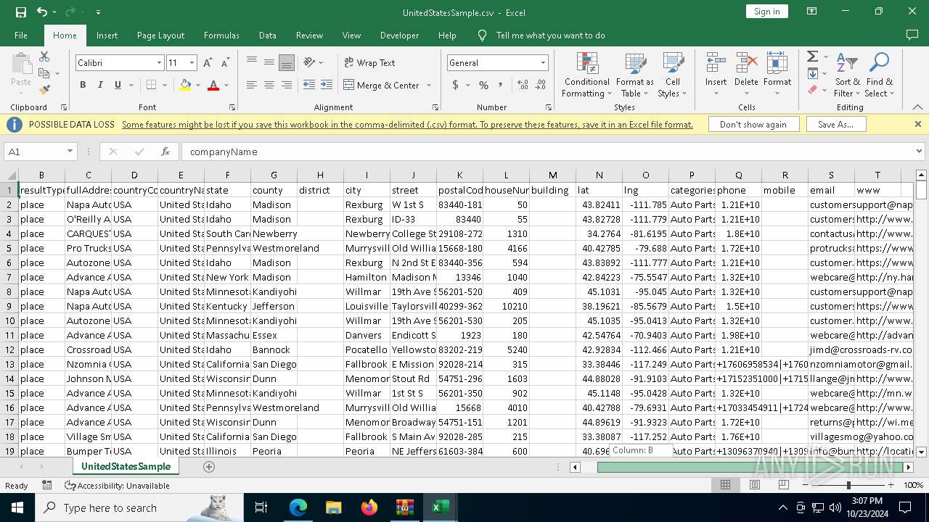
Task: Open the font color dropdown arrow
Action: 226,85
